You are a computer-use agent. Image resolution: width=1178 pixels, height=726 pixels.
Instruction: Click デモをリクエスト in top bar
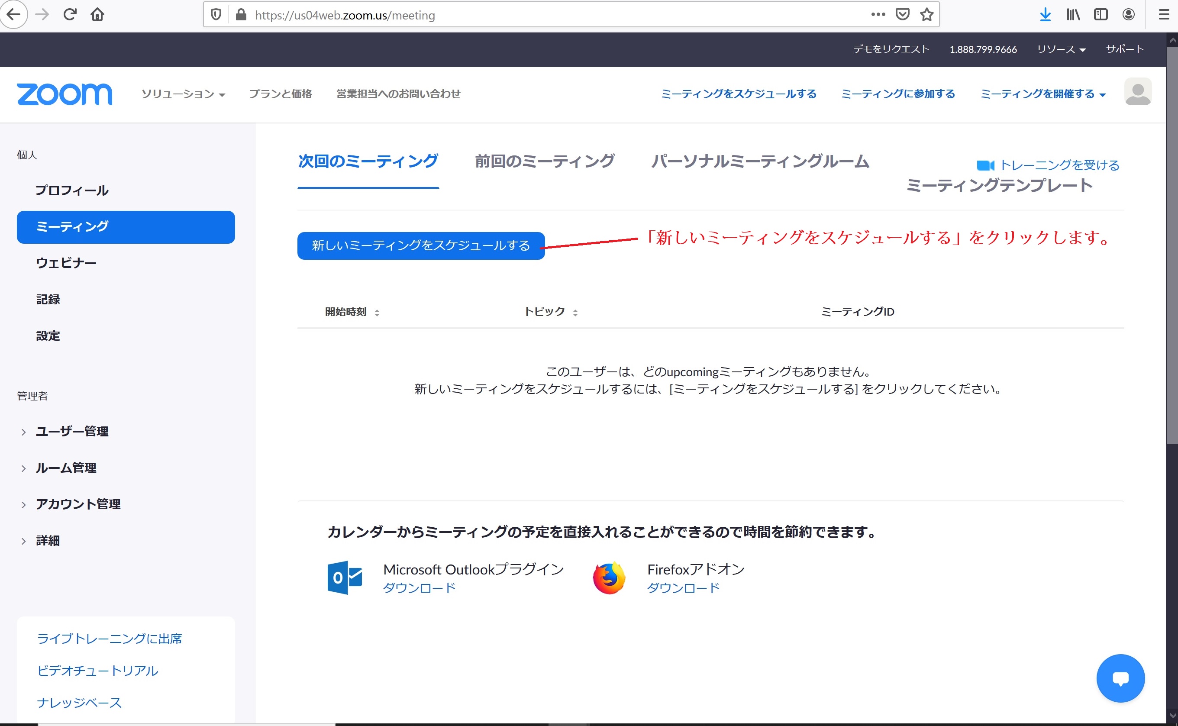click(x=891, y=49)
